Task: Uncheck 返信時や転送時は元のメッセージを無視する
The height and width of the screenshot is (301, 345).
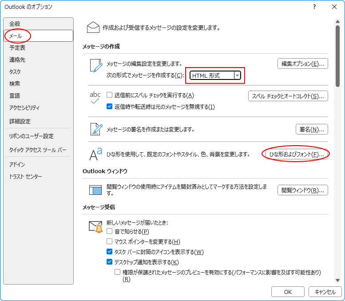Action: coord(109,107)
